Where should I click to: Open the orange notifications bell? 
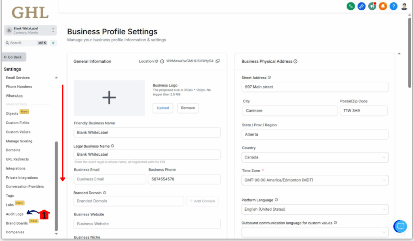coord(383,6)
